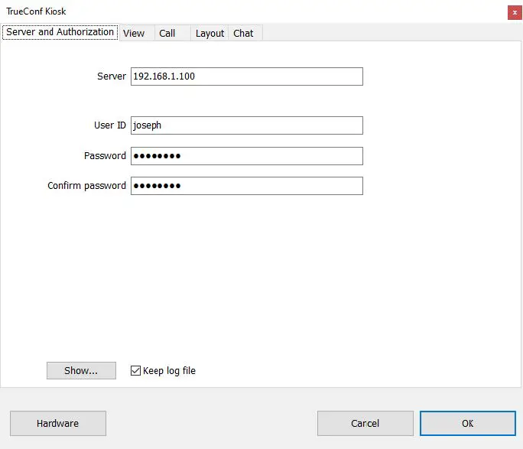Select the Layout tab
The height and width of the screenshot is (449, 523).
[x=210, y=33]
